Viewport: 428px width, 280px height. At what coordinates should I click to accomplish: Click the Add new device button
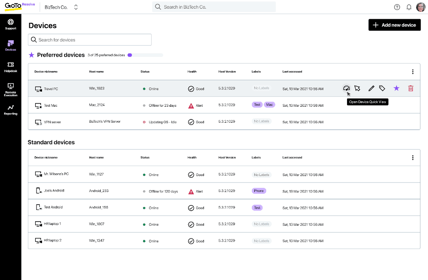click(x=394, y=25)
